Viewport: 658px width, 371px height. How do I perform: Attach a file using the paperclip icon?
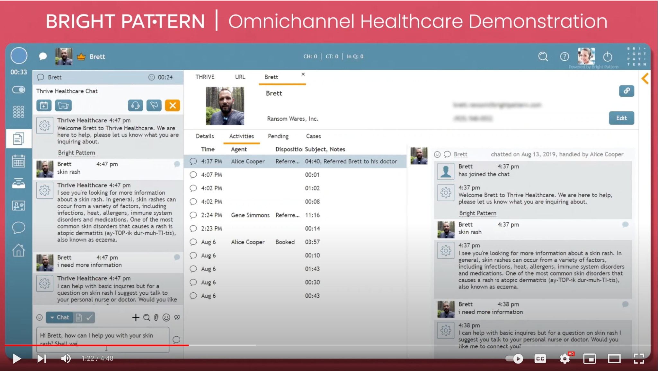pos(156,317)
